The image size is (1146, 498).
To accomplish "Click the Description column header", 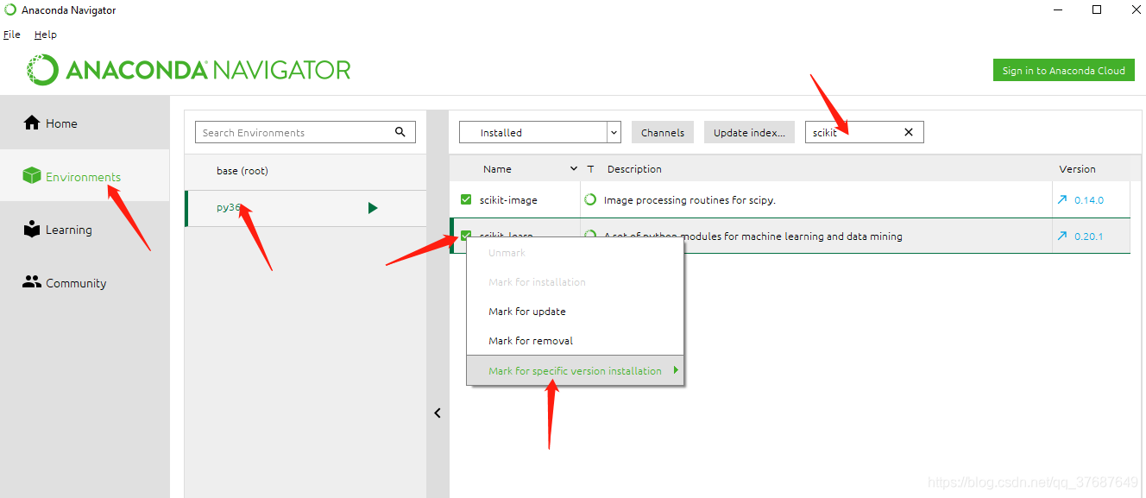I will click(x=634, y=169).
